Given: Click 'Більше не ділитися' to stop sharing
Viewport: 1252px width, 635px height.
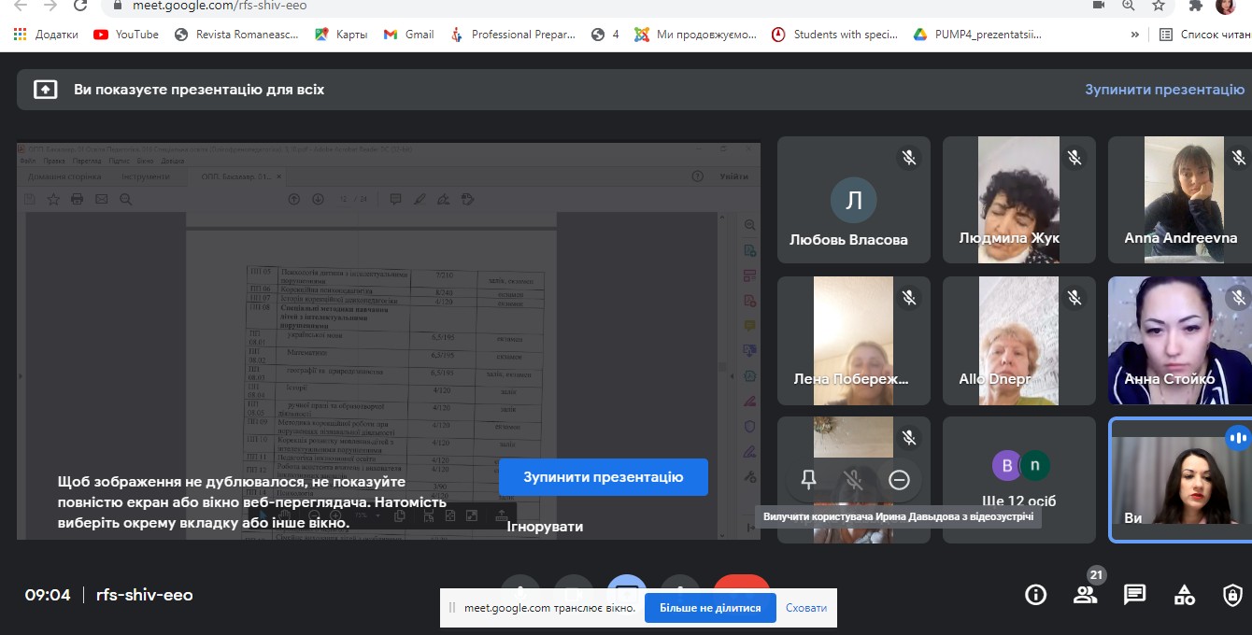Looking at the screenshot, I should (x=710, y=608).
